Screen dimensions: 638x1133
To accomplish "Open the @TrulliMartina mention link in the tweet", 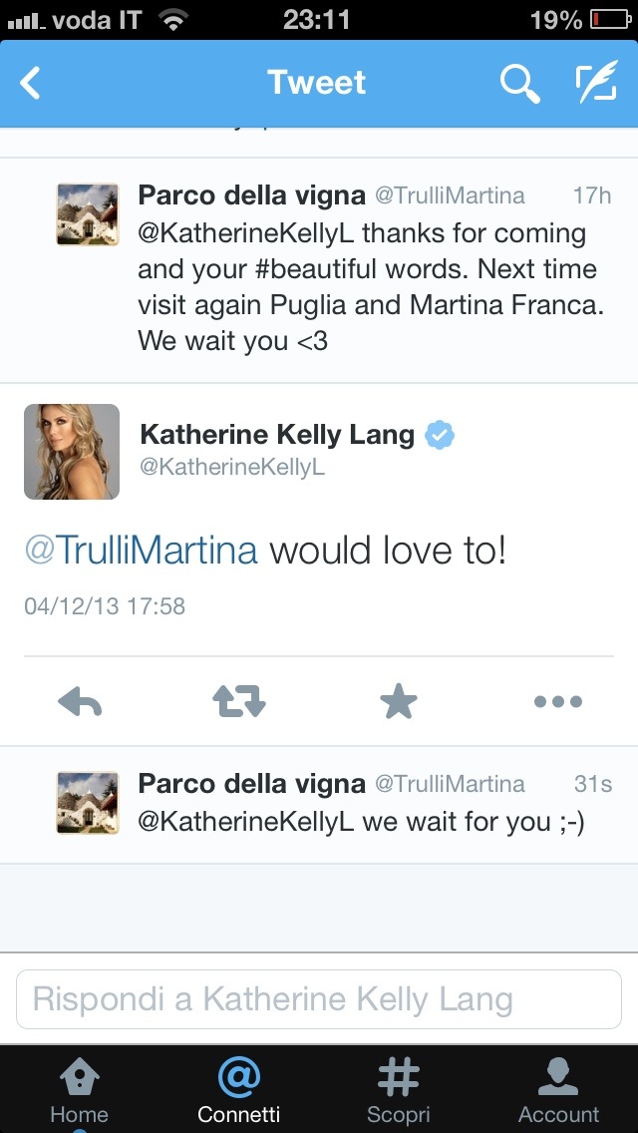I will [x=141, y=550].
